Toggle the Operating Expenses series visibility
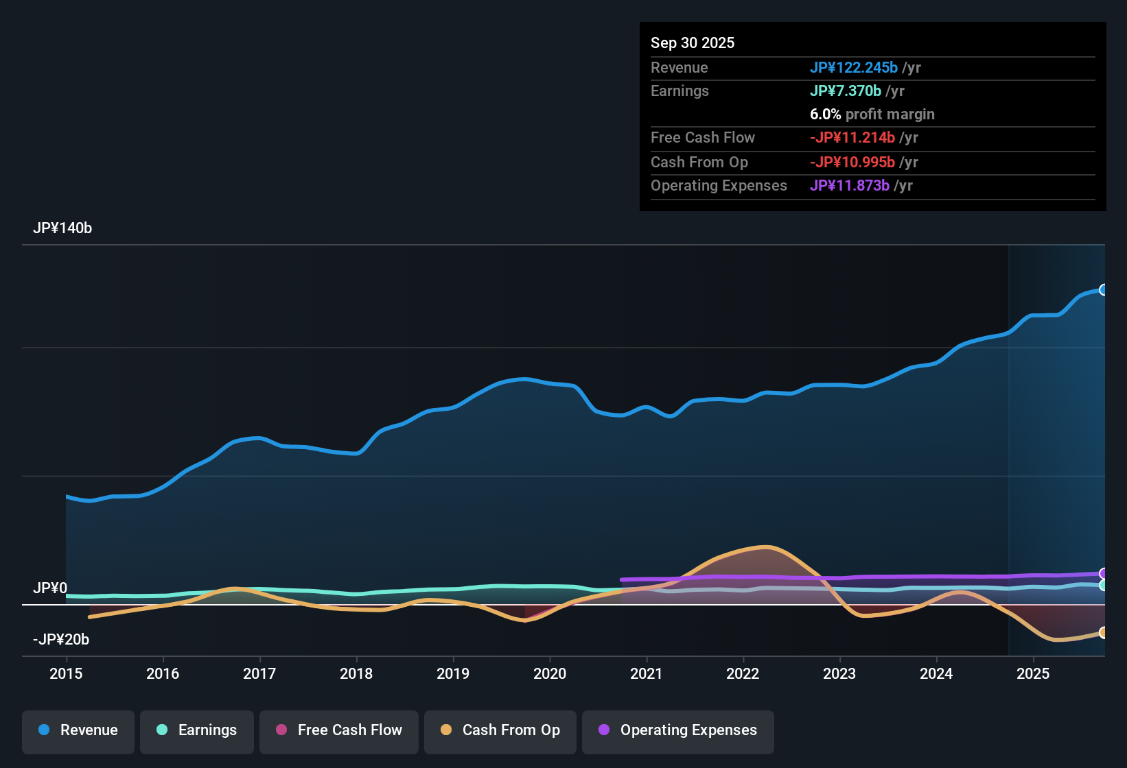This screenshot has width=1127, height=768. click(x=677, y=731)
